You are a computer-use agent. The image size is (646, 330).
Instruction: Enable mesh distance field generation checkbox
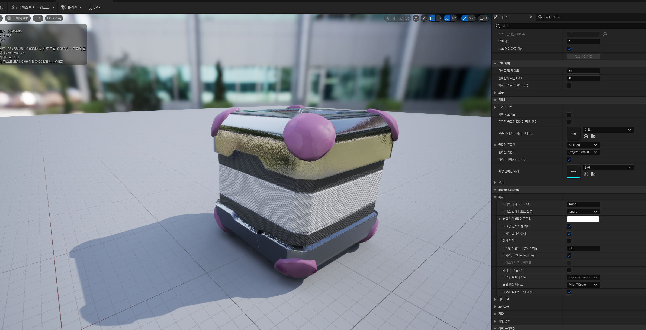tap(569, 85)
